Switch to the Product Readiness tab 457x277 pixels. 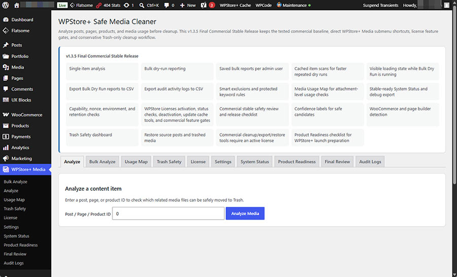point(297,162)
